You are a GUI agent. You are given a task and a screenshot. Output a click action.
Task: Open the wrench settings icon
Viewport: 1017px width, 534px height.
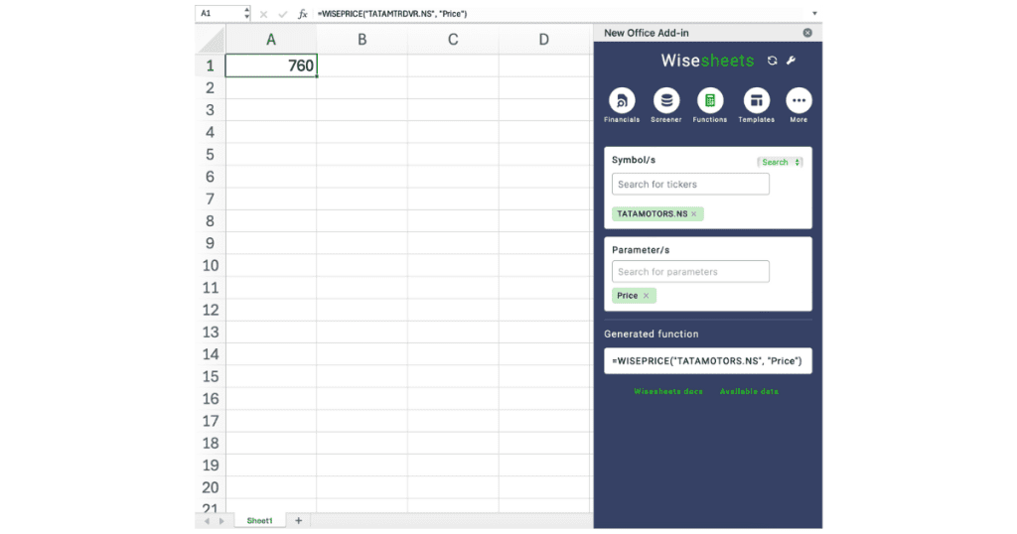coord(792,61)
